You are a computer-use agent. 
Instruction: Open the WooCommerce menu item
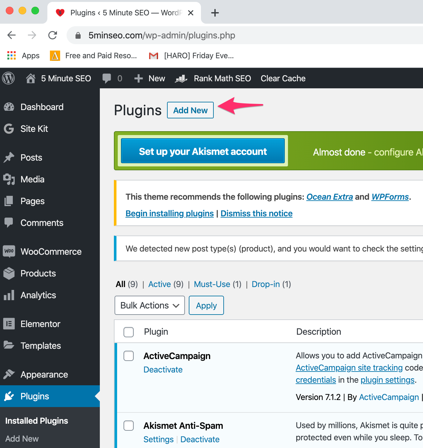coord(50,252)
